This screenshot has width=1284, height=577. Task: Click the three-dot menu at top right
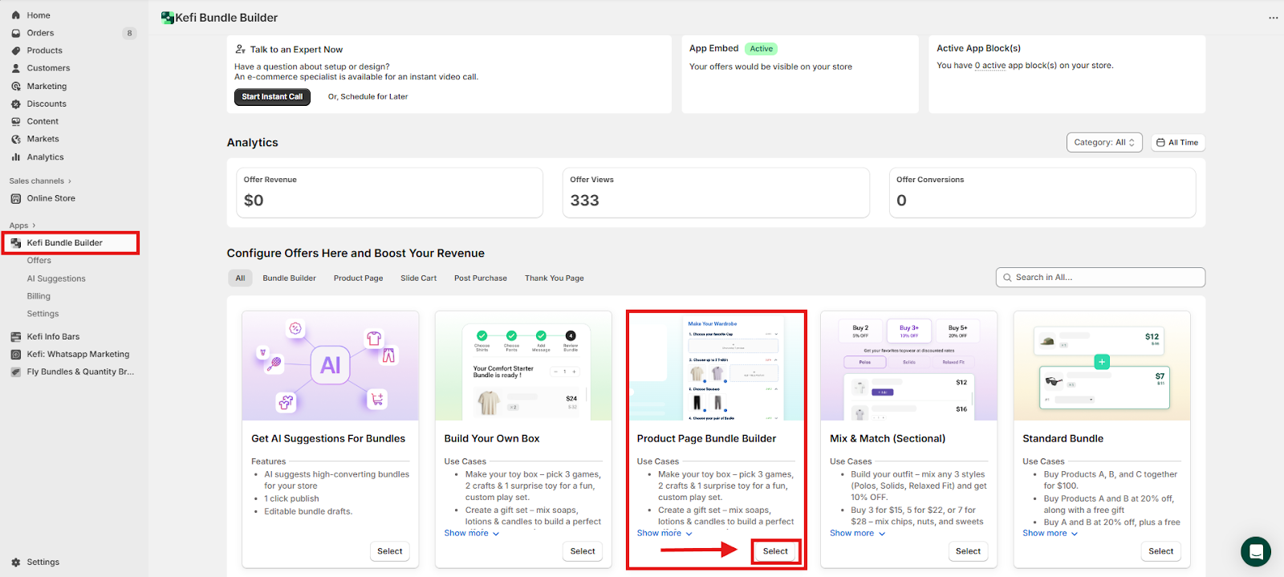1273,18
